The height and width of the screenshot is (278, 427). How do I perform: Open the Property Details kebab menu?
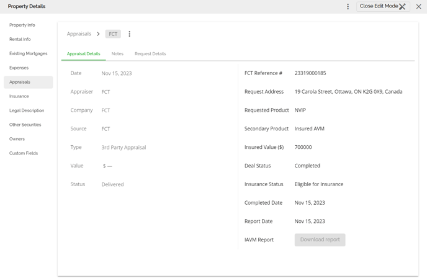point(348,7)
